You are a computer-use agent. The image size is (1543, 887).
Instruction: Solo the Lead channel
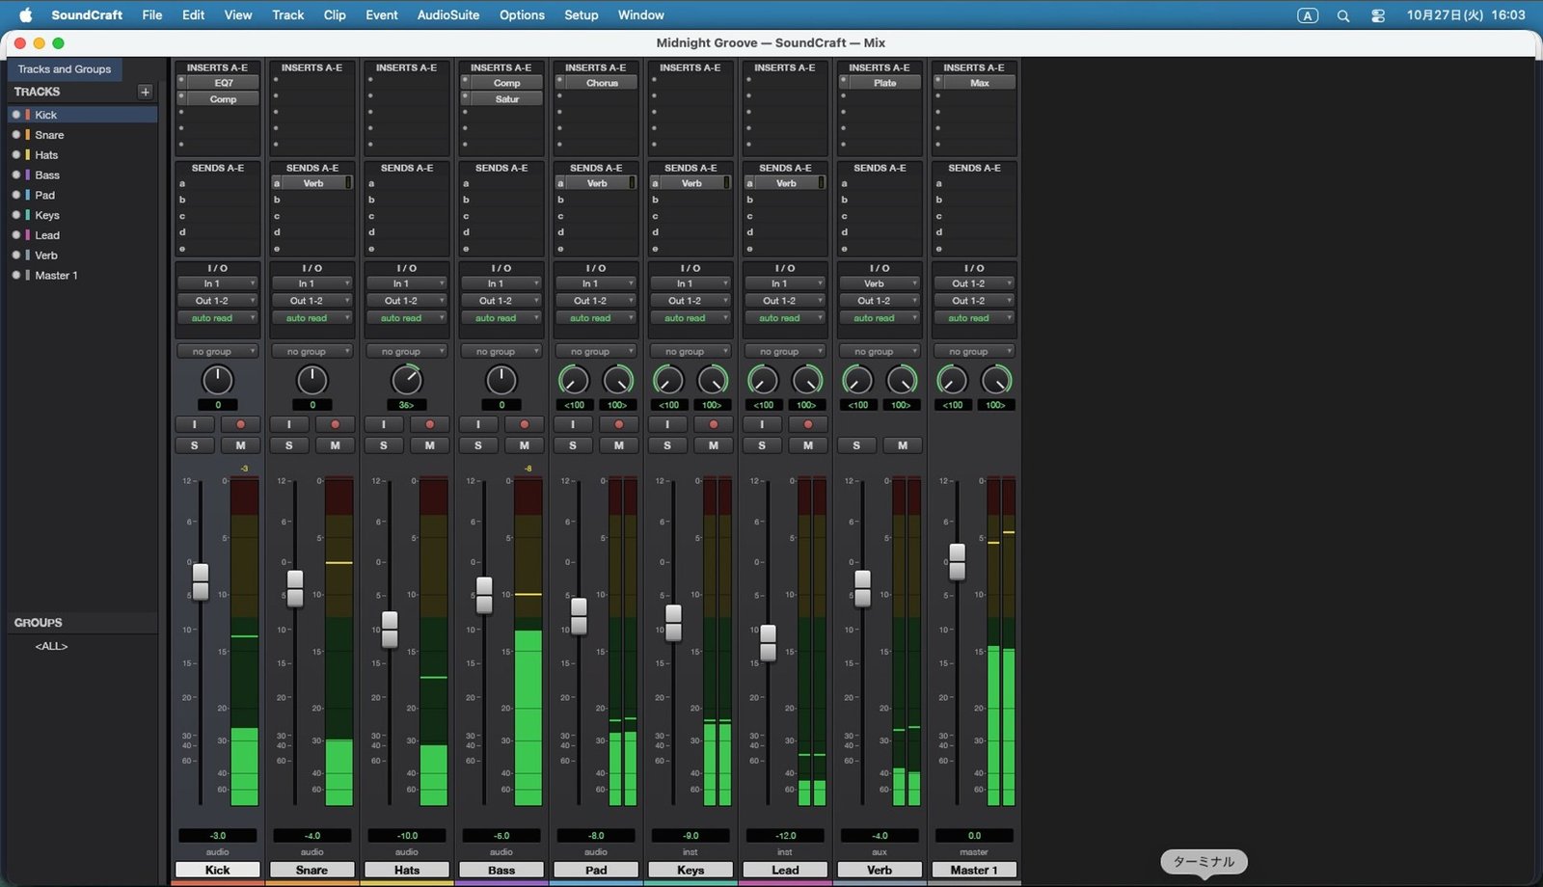click(761, 445)
